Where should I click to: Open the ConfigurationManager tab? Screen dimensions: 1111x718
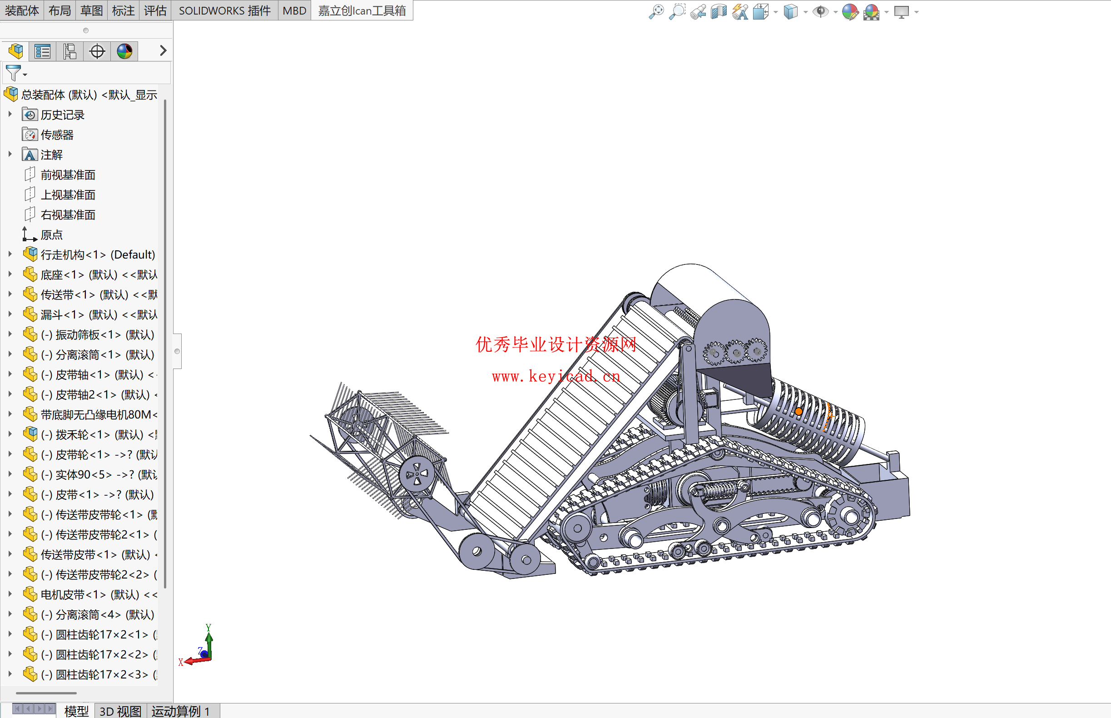[70, 51]
